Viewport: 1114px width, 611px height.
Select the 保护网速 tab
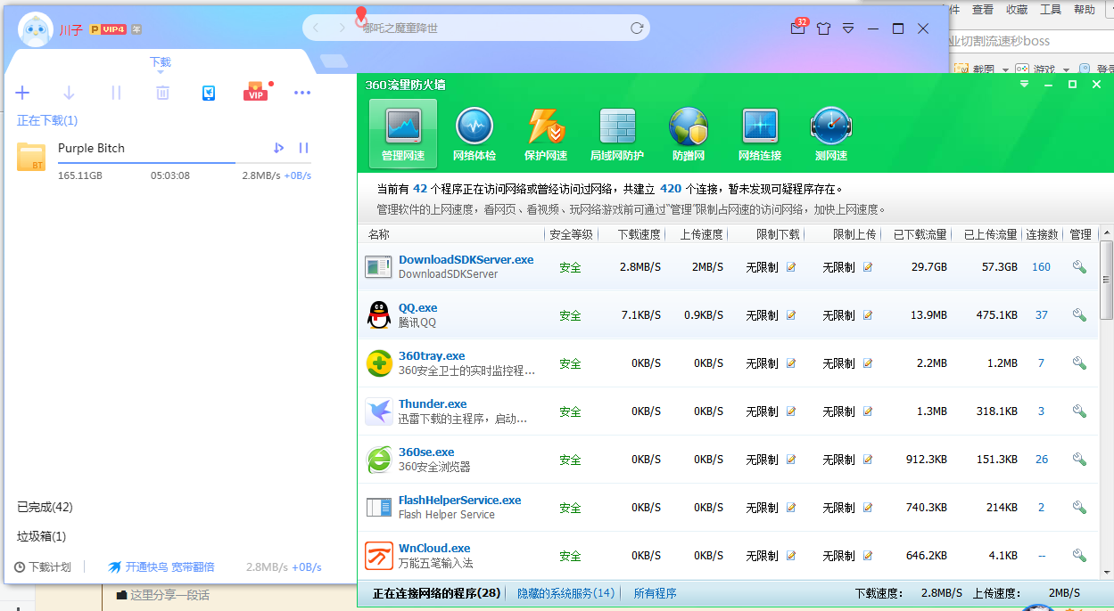tap(546, 134)
